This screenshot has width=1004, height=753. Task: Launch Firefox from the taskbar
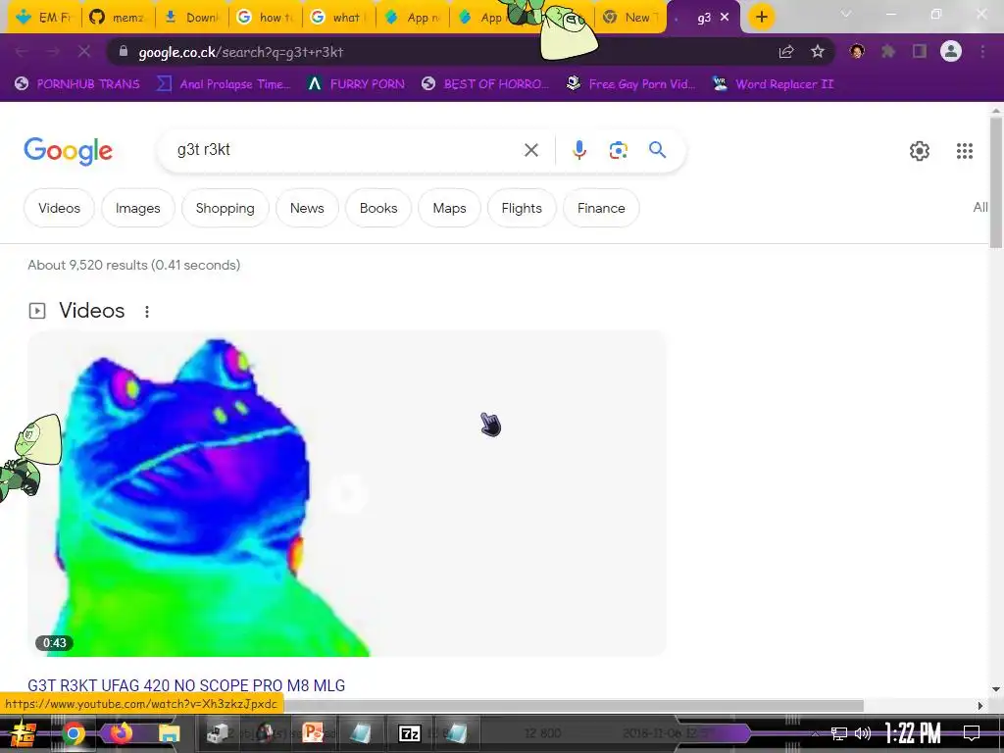tap(120, 733)
